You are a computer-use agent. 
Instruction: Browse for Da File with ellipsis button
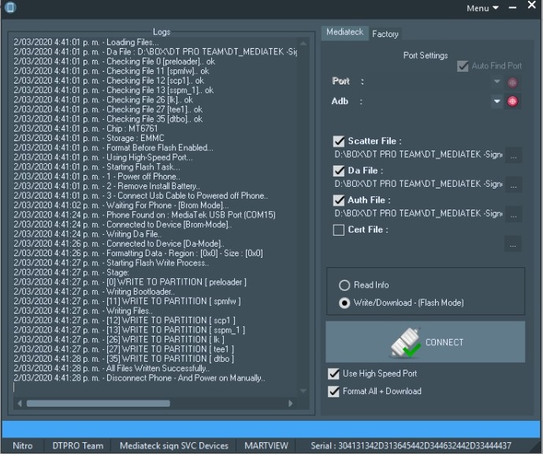click(x=513, y=184)
